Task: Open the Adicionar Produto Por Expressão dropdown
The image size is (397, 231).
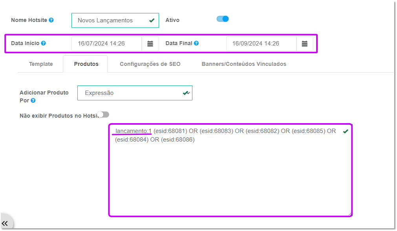Action: click(x=135, y=93)
